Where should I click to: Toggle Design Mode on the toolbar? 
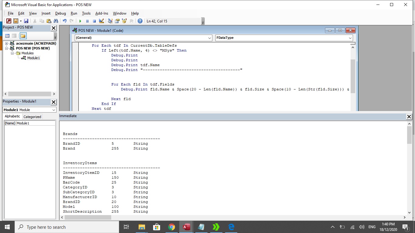101,21
